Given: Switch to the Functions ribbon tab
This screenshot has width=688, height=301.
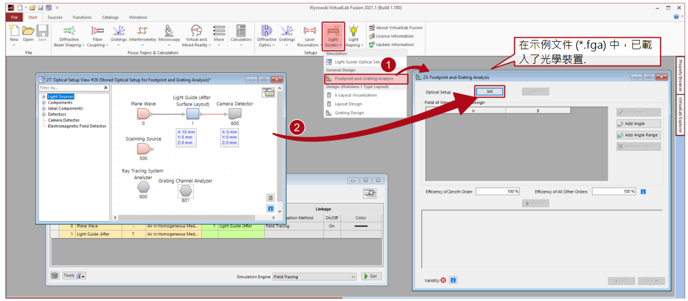Looking at the screenshot, I should pyautogui.click(x=82, y=17).
